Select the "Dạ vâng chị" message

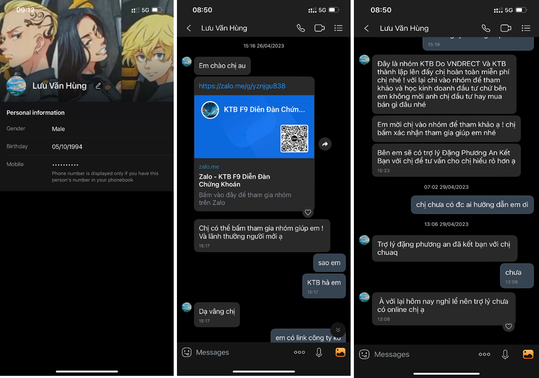[x=217, y=315]
